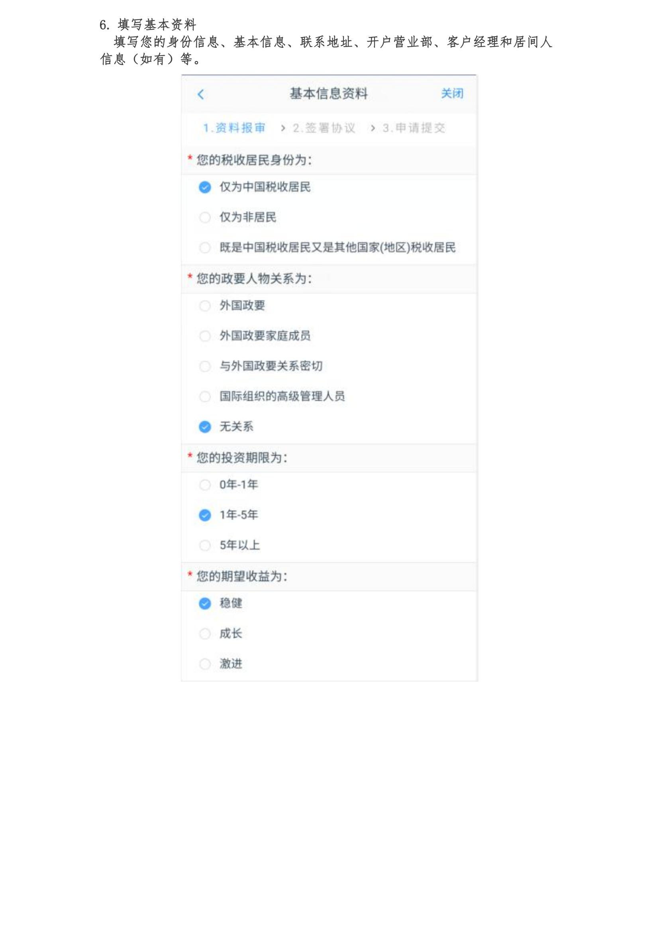Switch to 2.签署协议 step
The height and width of the screenshot is (932, 659).
[324, 128]
